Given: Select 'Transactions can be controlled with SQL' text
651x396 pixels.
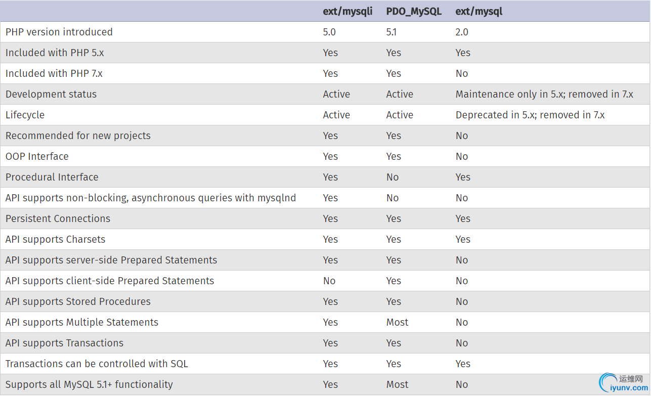Looking at the screenshot, I should coord(97,364).
